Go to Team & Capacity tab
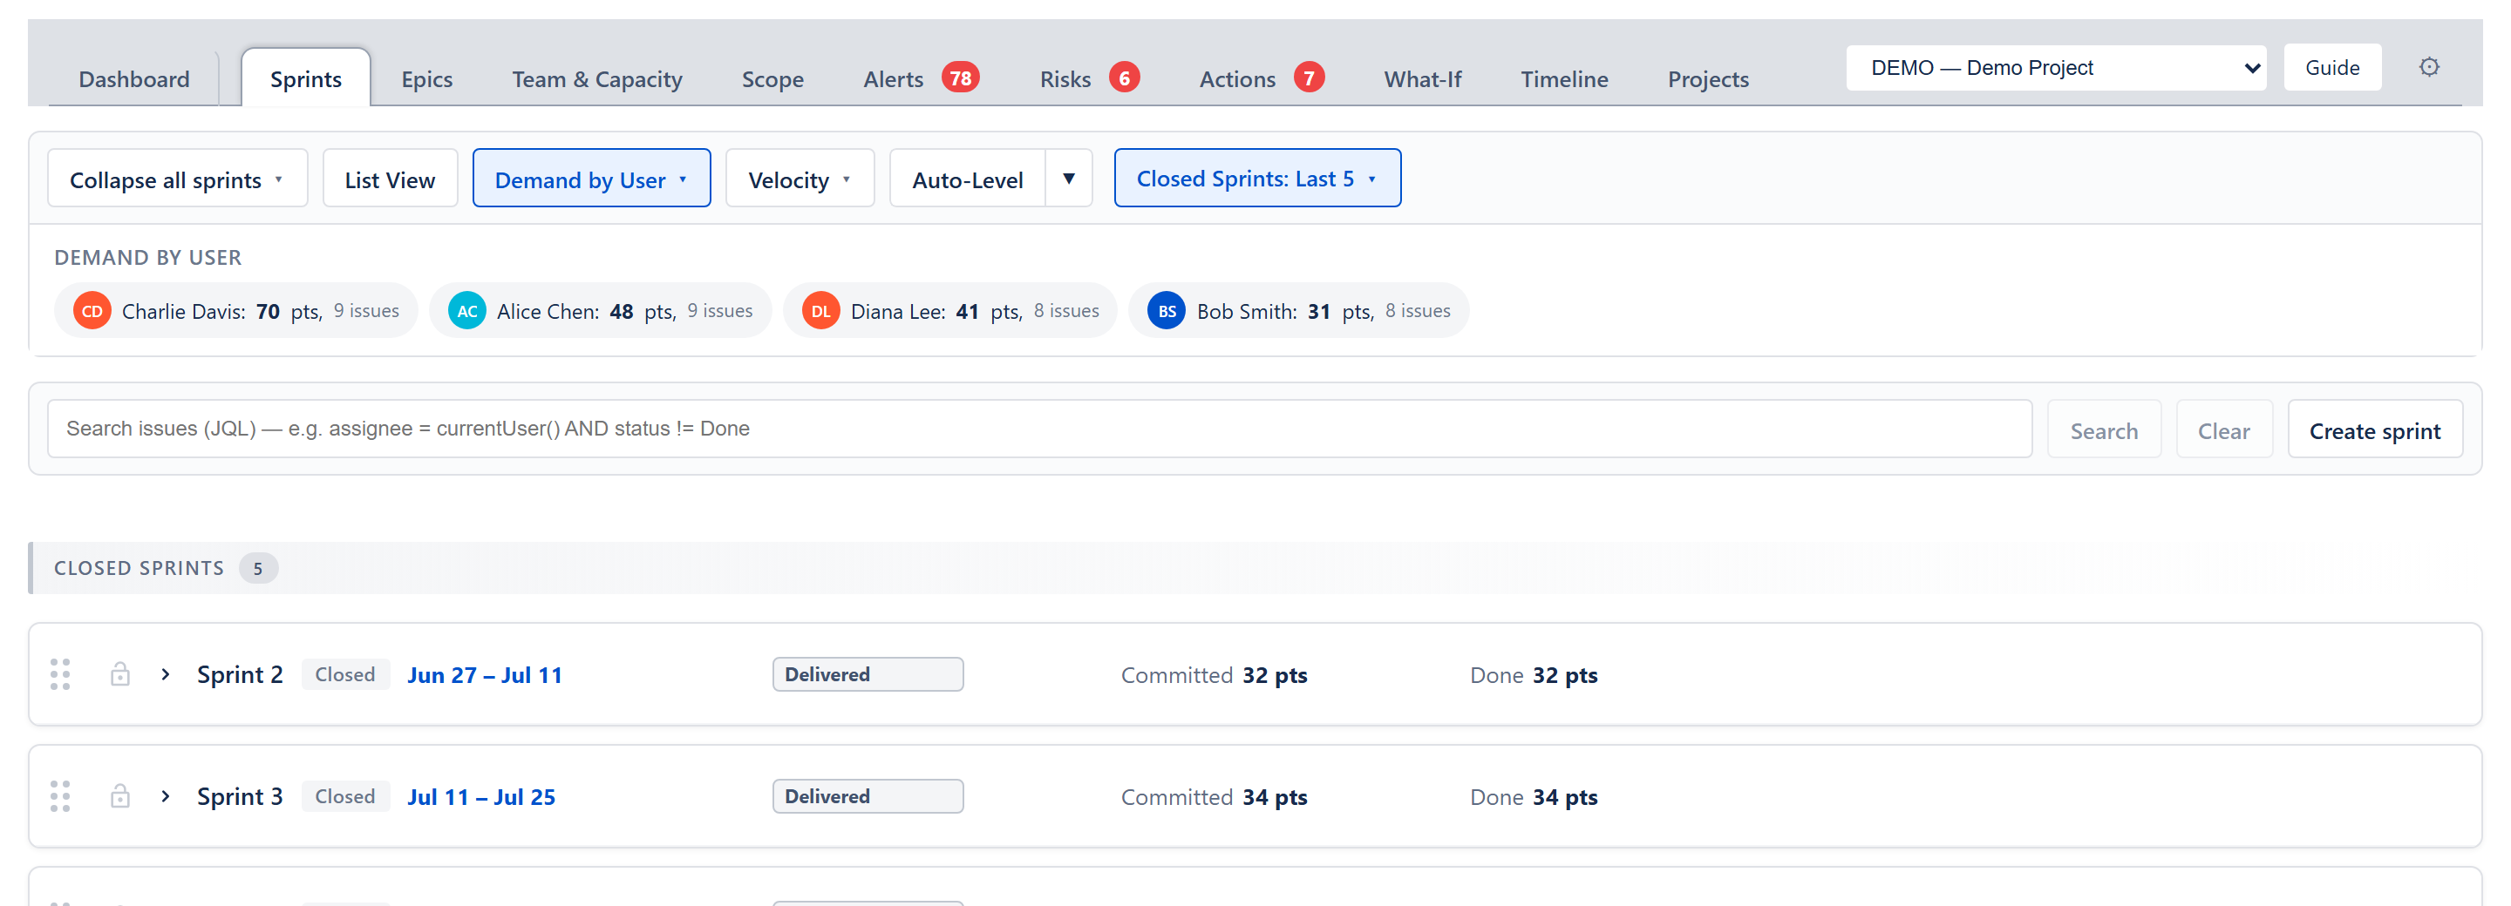The image size is (2511, 906). pyautogui.click(x=597, y=79)
